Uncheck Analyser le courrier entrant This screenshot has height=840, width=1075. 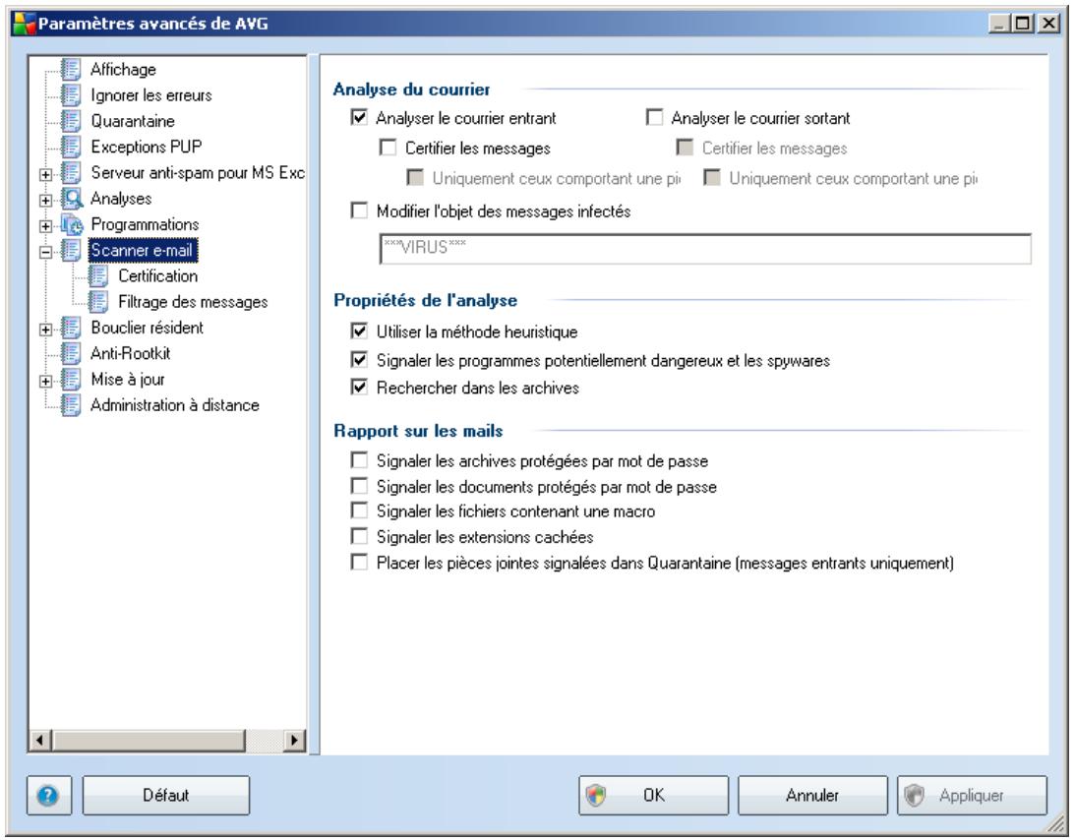pos(359,117)
